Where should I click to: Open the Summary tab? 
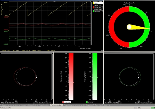click(x=5, y=105)
